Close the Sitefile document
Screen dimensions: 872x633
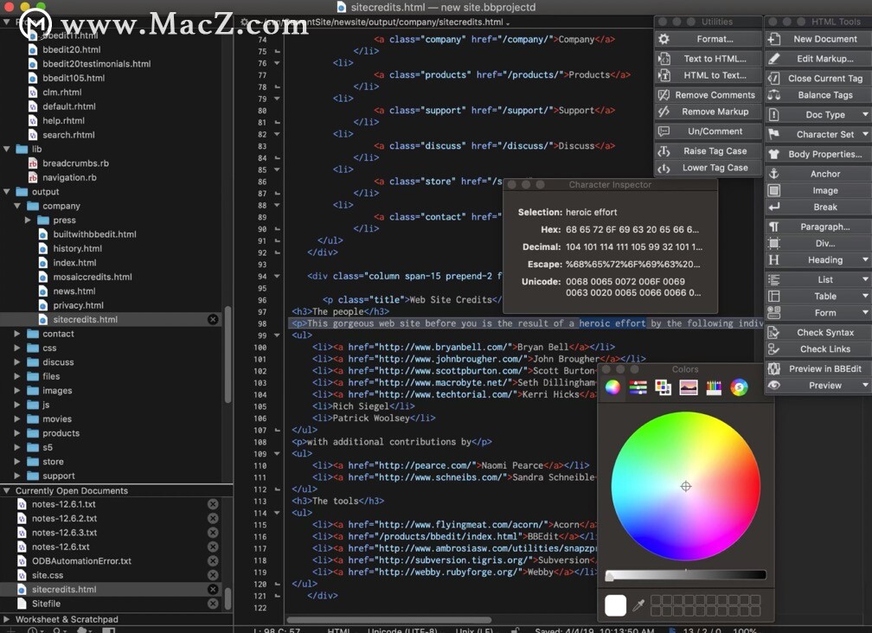213,604
